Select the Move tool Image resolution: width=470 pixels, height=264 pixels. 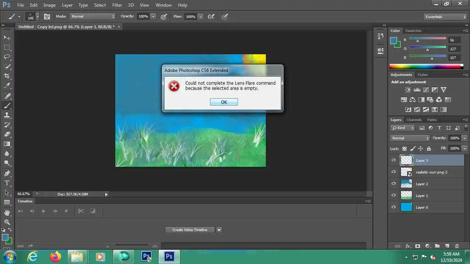[x=7, y=37]
